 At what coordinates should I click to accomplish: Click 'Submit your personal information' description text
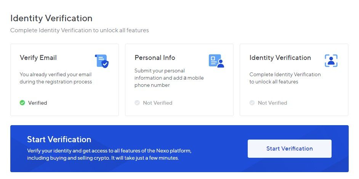tap(169, 78)
